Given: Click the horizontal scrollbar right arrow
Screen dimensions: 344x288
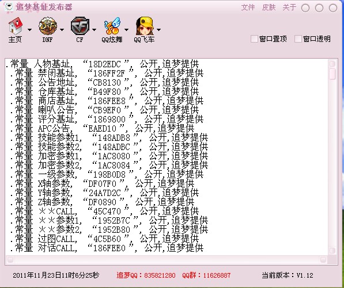Looking at the screenshot, I should coord(323,260).
